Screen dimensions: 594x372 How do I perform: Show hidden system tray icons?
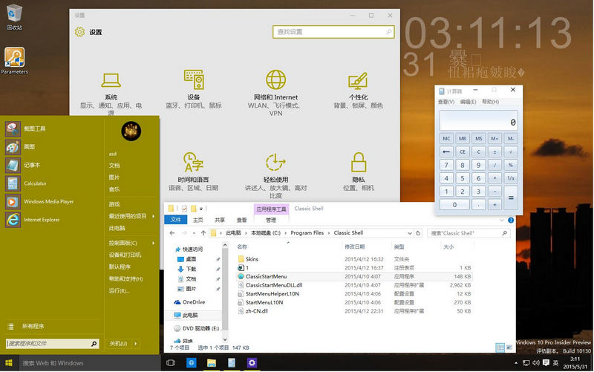(516, 363)
